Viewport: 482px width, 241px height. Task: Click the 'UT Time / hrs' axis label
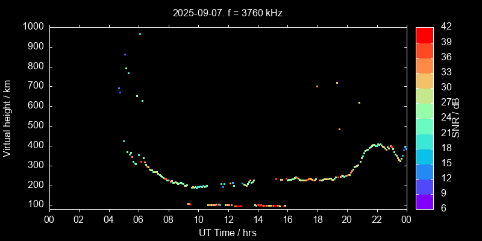tap(228, 233)
